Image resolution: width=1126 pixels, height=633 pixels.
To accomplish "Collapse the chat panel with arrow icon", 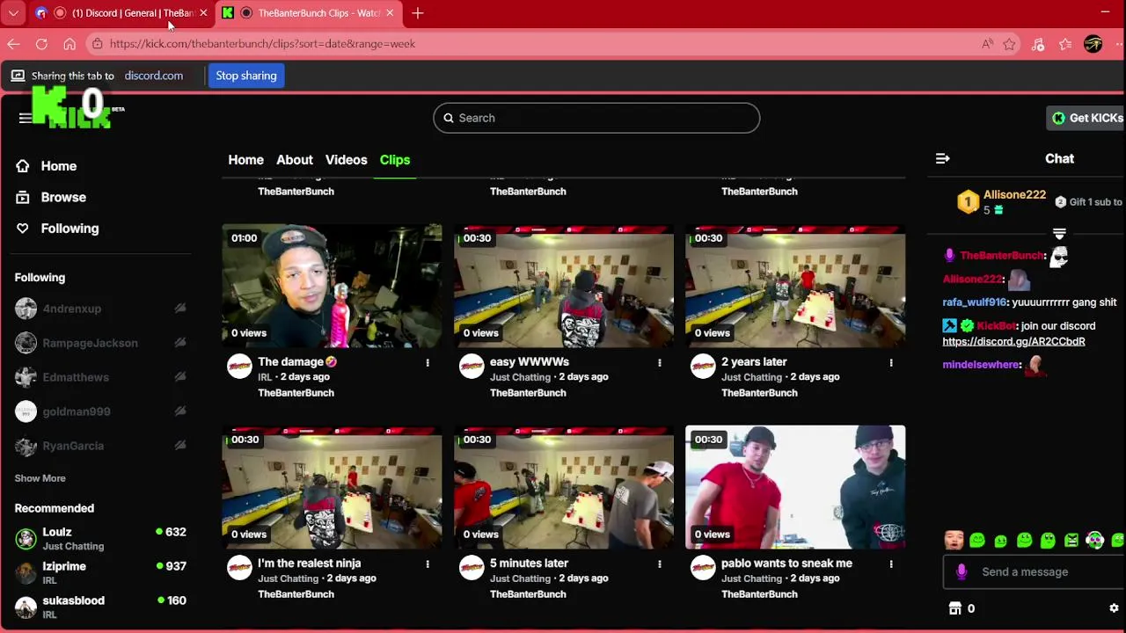I will click(x=943, y=159).
